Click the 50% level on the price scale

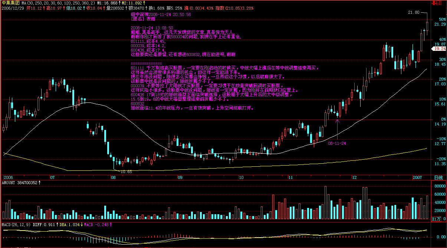442,19
